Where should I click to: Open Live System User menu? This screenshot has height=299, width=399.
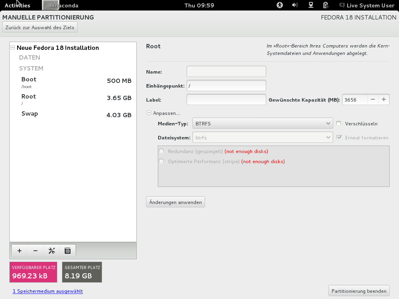[x=367, y=5]
